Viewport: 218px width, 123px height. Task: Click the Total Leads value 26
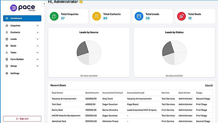click(x=148, y=18)
